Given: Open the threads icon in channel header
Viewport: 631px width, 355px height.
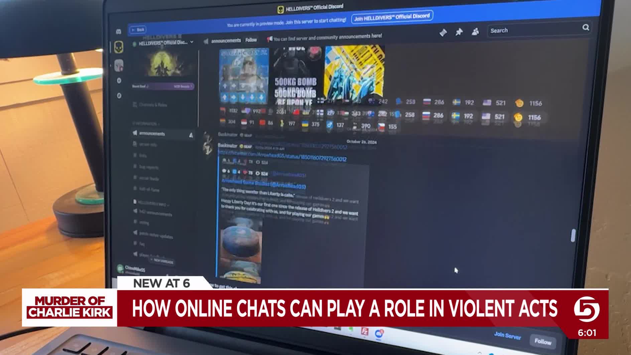Looking at the screenshot, I should [443, 32].
